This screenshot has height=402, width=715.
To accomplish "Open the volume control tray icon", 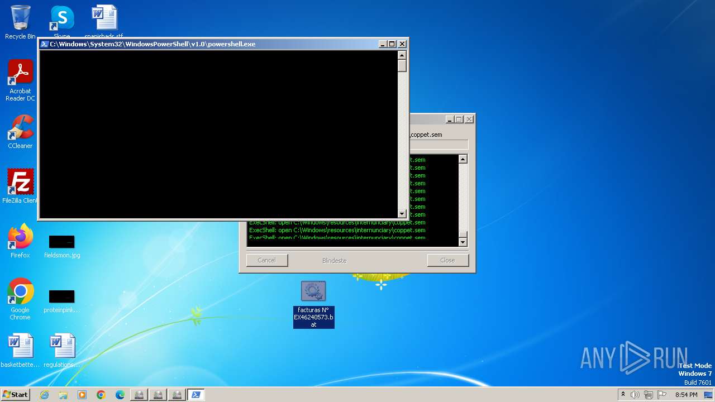I will tap(635, 395).
